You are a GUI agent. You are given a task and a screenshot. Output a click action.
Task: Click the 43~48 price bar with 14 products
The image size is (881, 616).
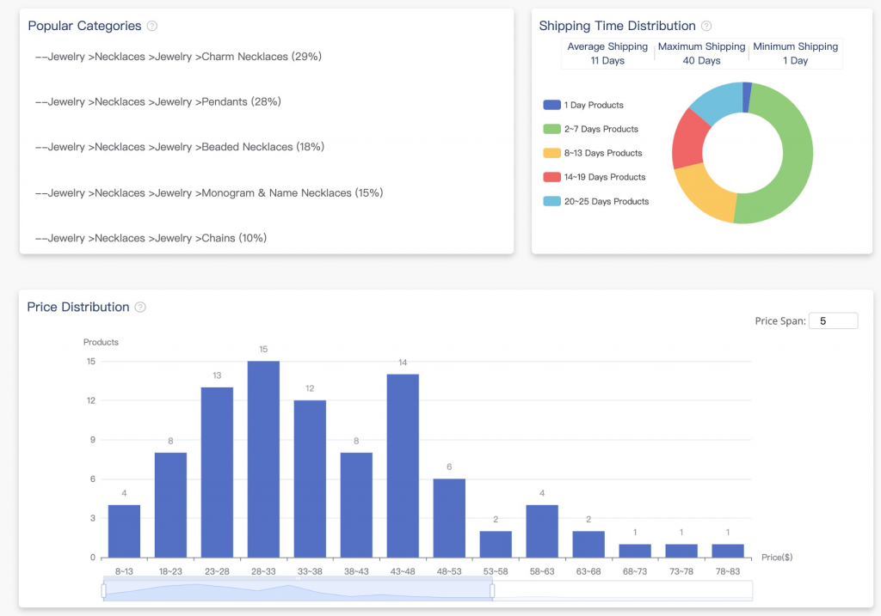[x=403, y=465]
